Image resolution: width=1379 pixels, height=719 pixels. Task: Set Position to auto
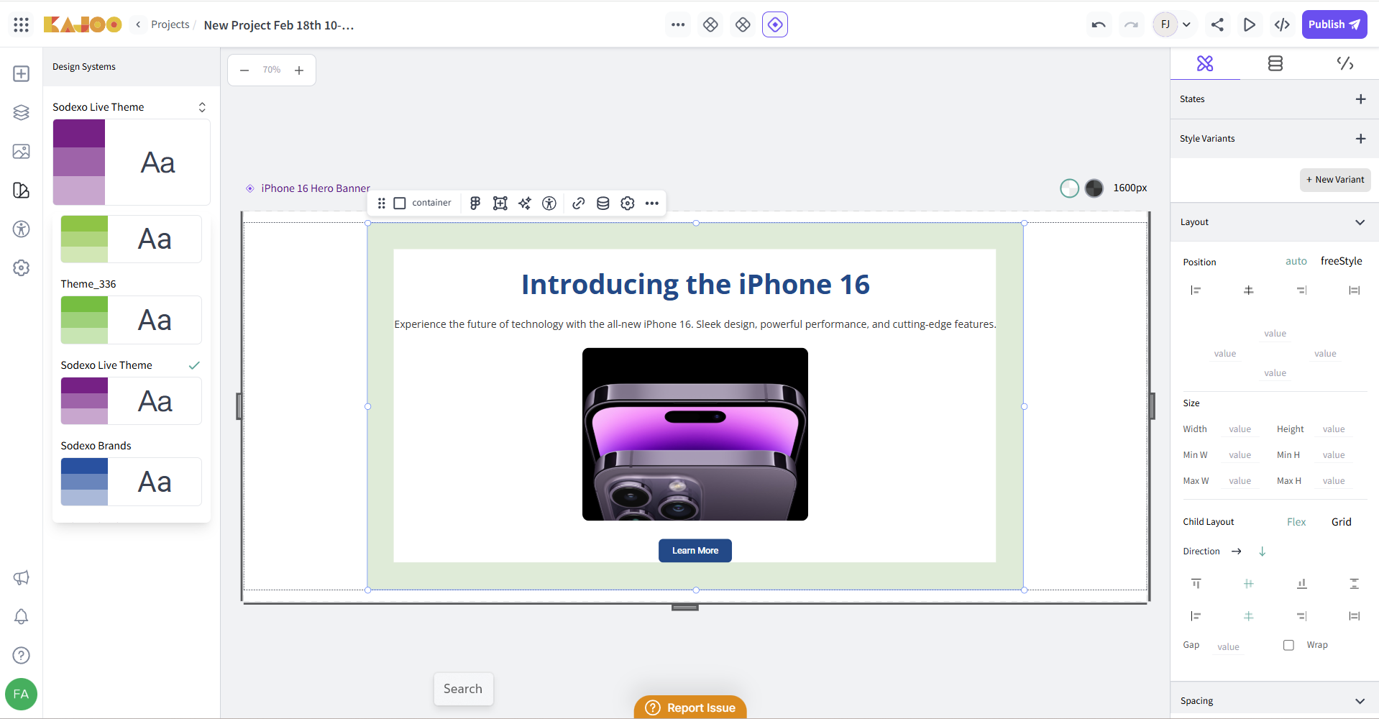[1296, 261]
